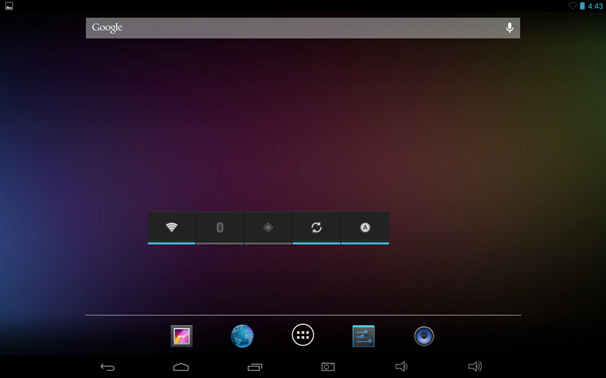Tap the GPS icon on the power widget
Image resolution: width=606 pixels, height=378 pixels.
click(x=267, y=227)
